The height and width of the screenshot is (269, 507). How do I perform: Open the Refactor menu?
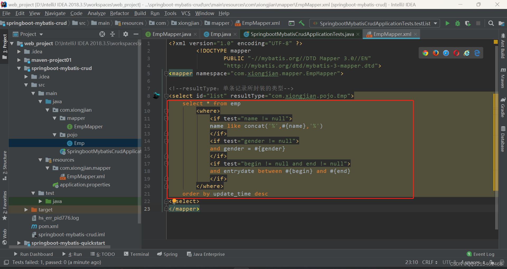point(120,13)
